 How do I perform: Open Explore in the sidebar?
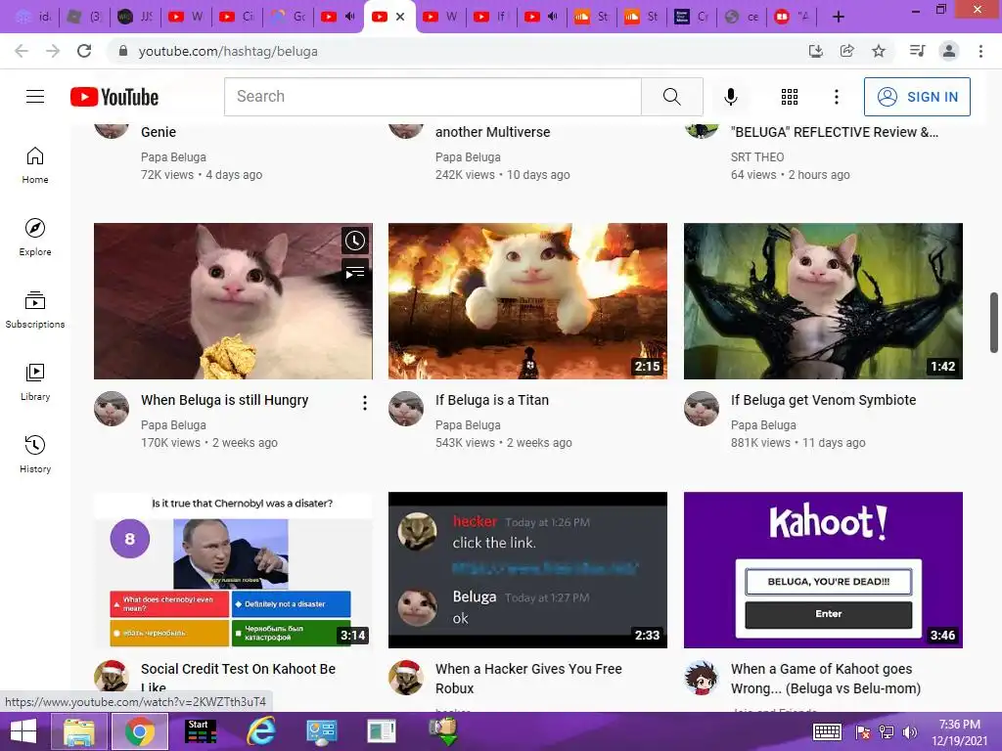[x=35, y=238]
